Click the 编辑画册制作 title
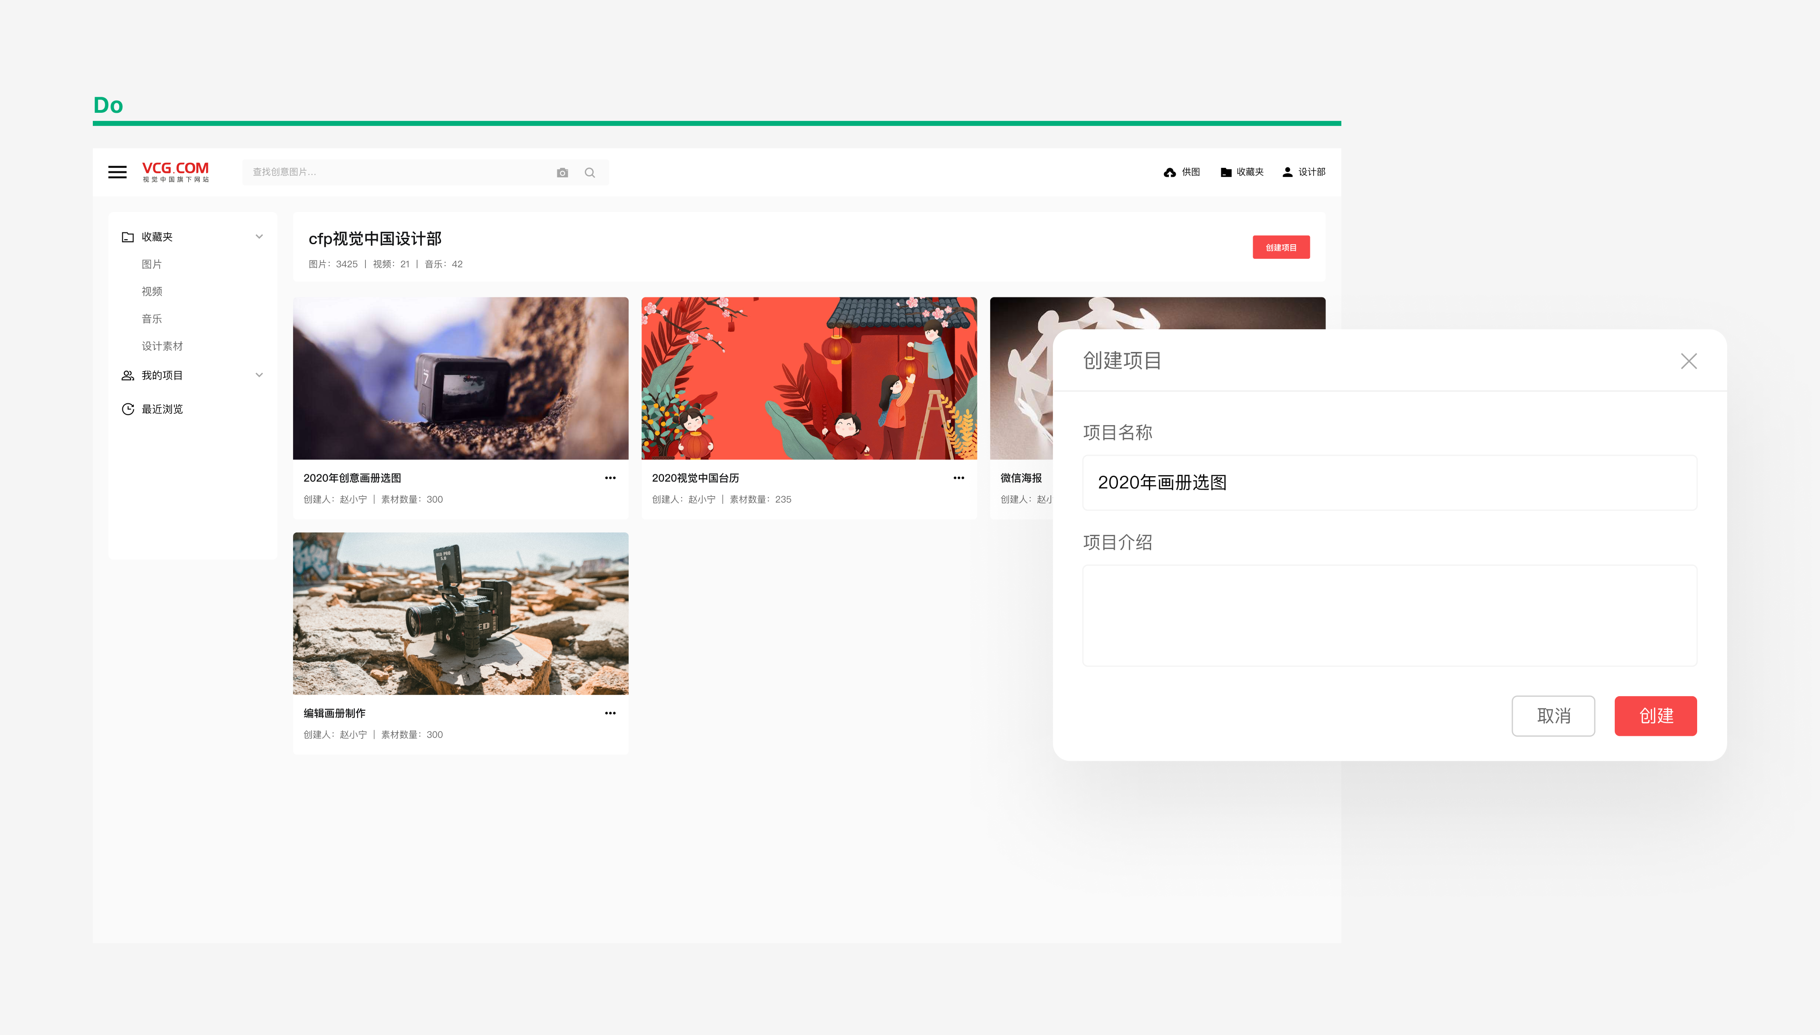The height and width of the screenshot is (1035, 1820). (x=334, y=713)
